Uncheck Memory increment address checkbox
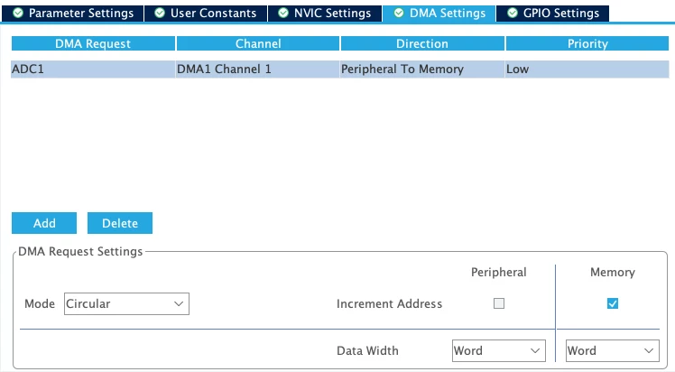The image size is (675, 372). pyautogui.click(x=613, y=303)
